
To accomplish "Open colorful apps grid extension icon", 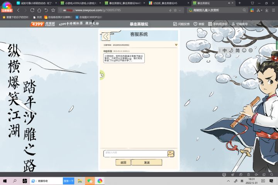I will coord(252,10).
